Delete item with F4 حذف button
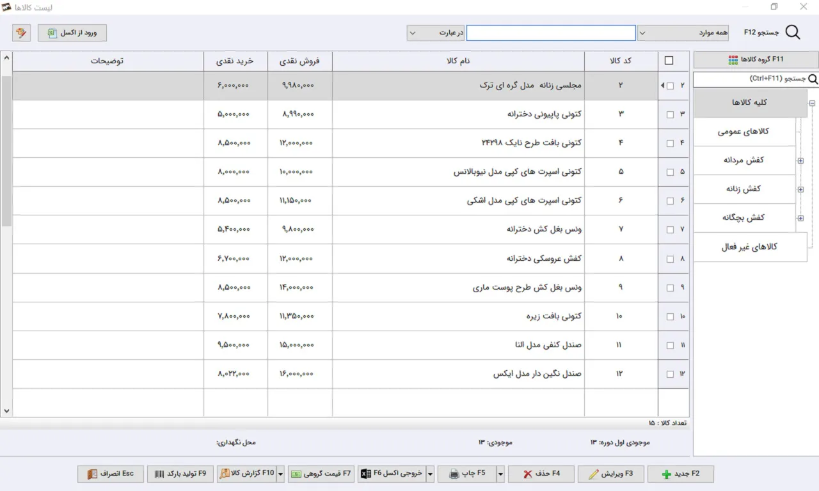The image size is (819, 491). coord(541,474)
